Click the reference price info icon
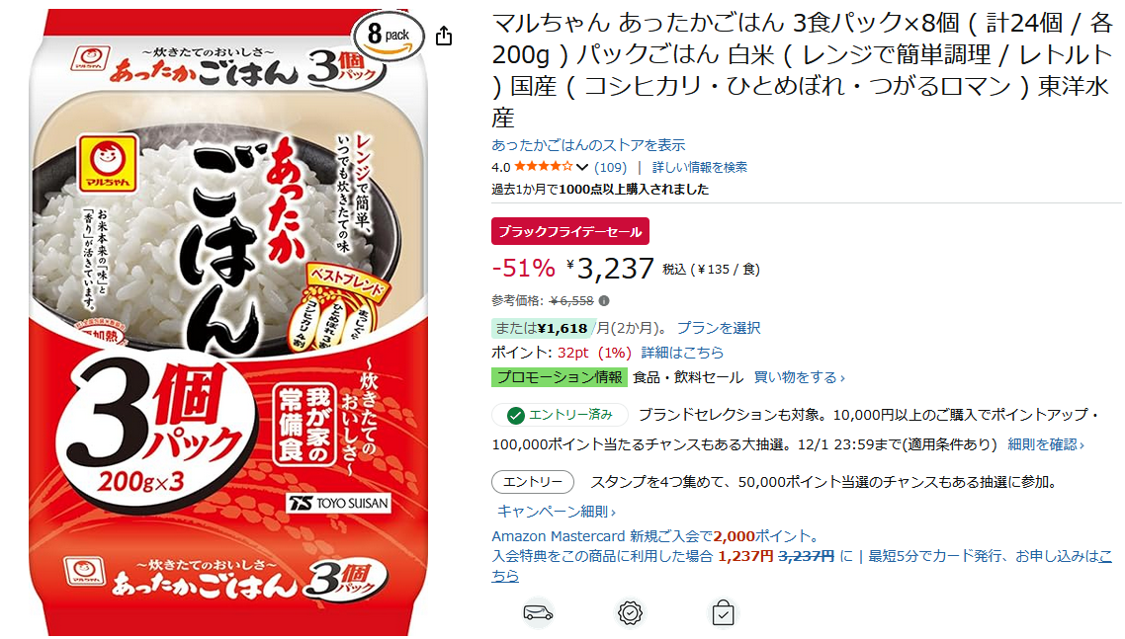The image size is (1125, 639). (604, 300)
